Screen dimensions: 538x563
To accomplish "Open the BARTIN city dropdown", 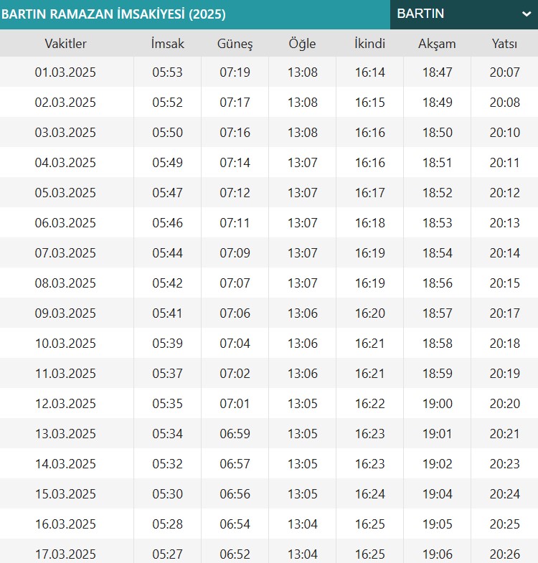I will tap(464, 14).
